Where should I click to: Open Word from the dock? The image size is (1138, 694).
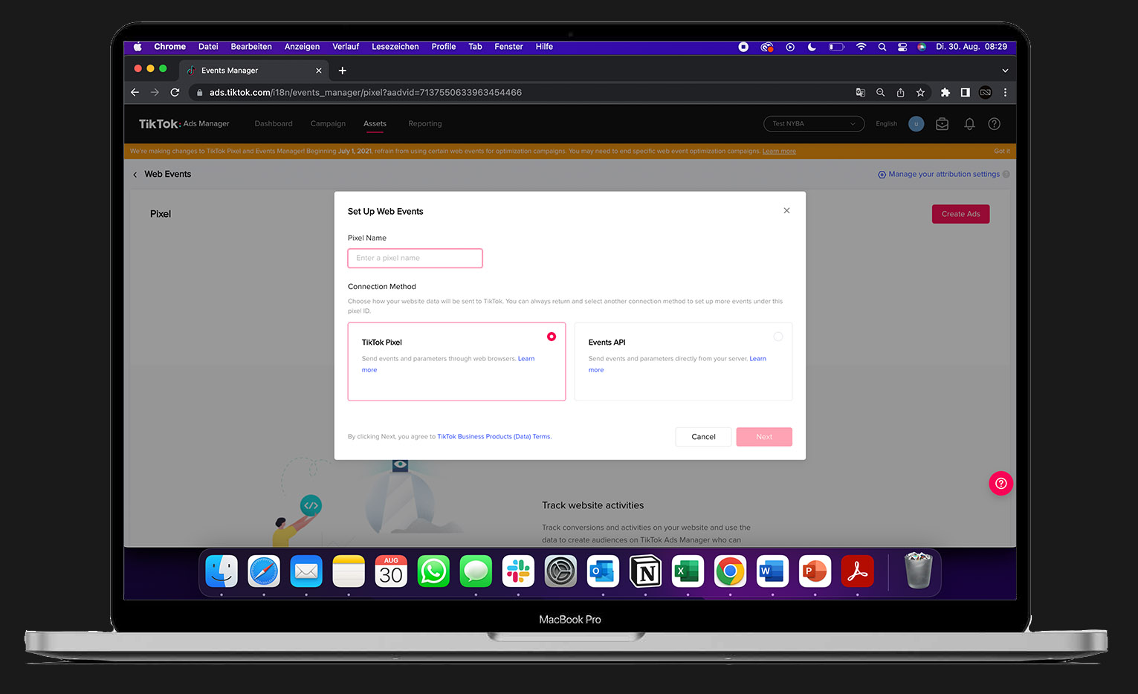[x=772, y=571]
